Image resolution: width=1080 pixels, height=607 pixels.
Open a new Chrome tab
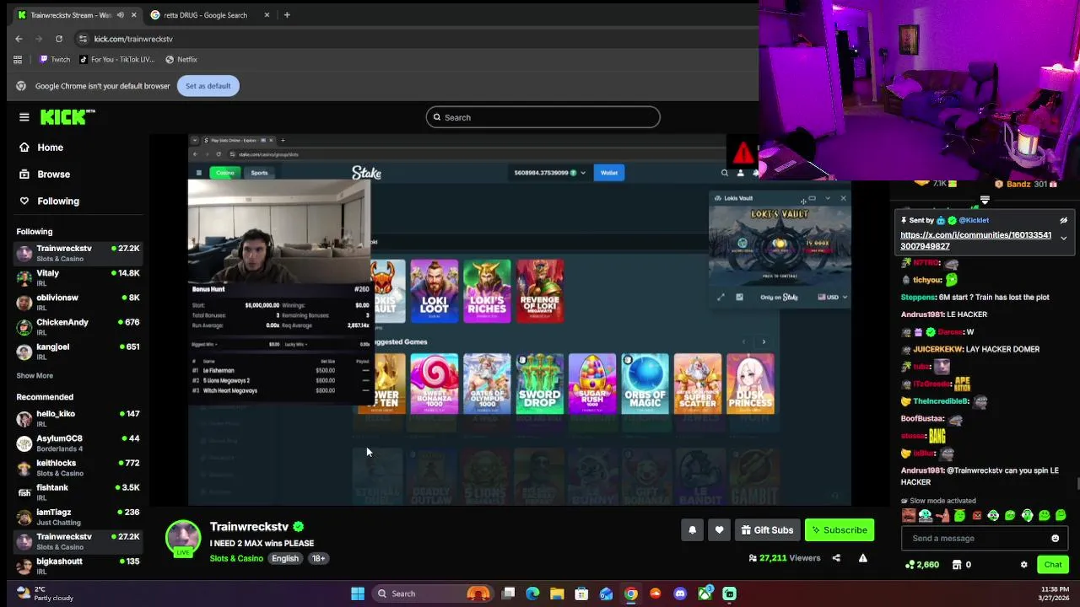287,15
